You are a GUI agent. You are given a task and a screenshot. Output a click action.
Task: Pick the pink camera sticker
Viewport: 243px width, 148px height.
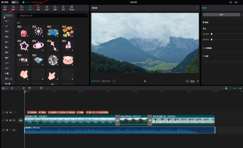tap(23, 31)
